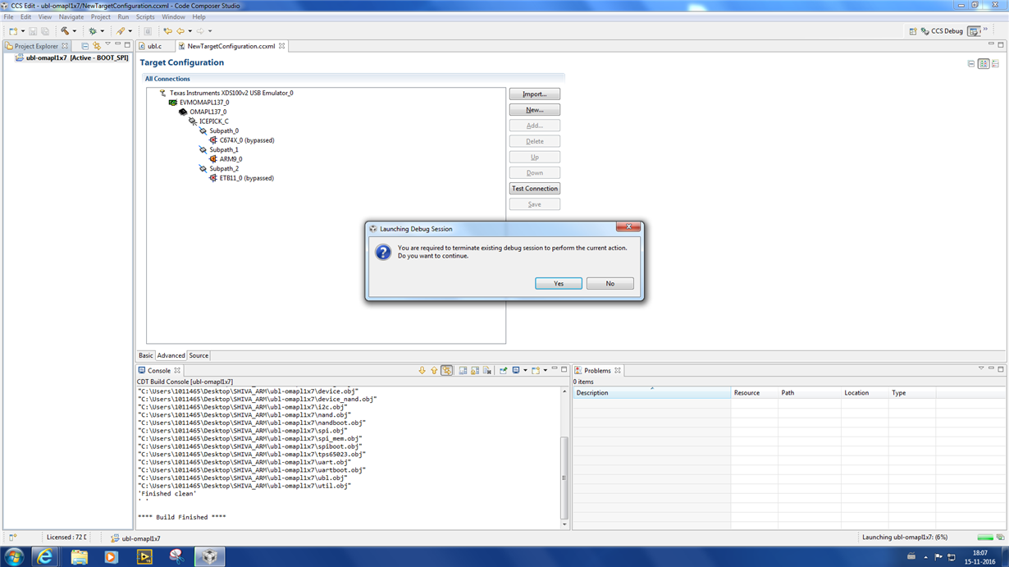This screenshot has height=567, width=1009.
Task: Click the Console scroll-down arrow icon
Action: point(422,371)
